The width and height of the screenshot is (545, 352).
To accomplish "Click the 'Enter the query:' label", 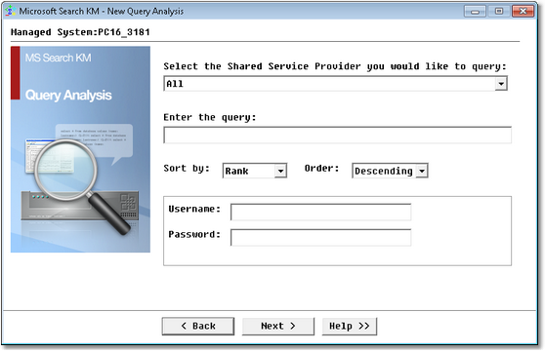I will tap(210, 118).
